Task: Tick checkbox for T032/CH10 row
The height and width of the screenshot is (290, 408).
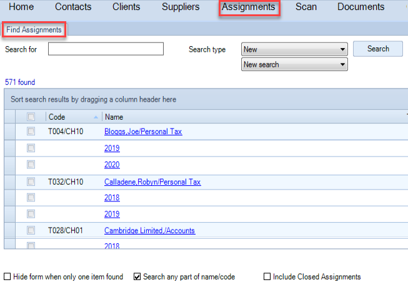Action: click(x=31, y=181)
